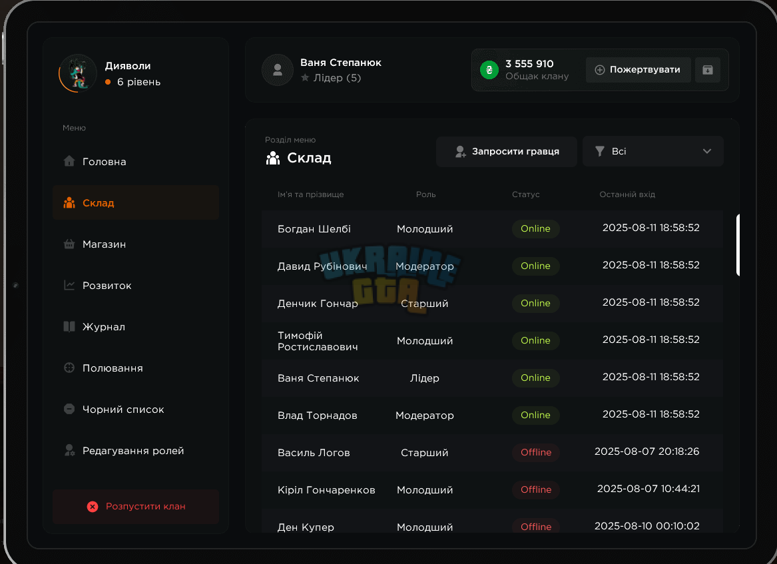Select the Богдан Шелбі member row
This screenshot has height=564, width=777.
[x=492, y=229]
